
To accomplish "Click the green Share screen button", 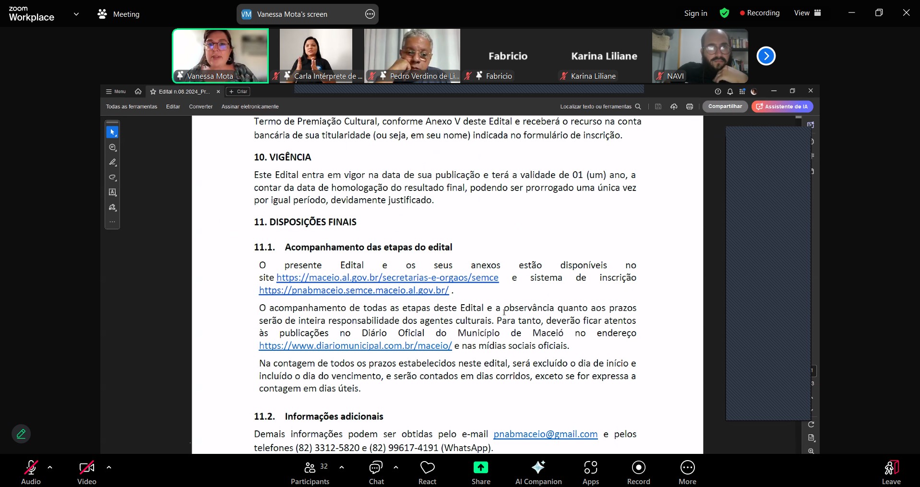I will pos(480,473).
